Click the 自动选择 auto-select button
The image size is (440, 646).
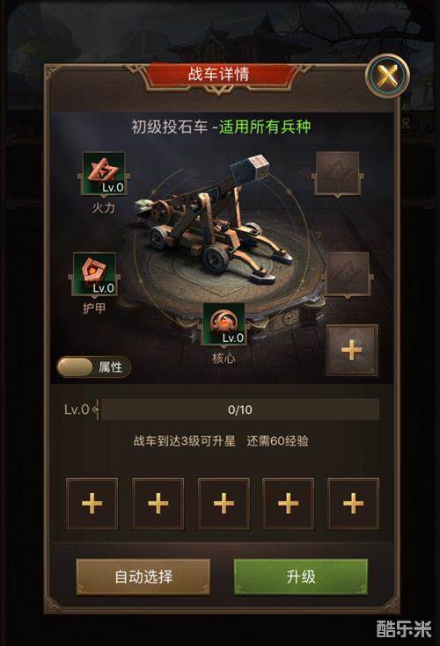click(x=143, y=577)
